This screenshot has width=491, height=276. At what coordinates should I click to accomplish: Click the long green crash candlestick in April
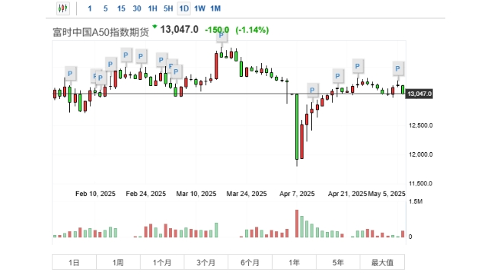coord(297,127)
